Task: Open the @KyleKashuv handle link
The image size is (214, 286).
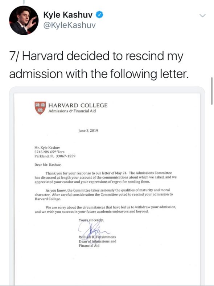Action: 69,25
